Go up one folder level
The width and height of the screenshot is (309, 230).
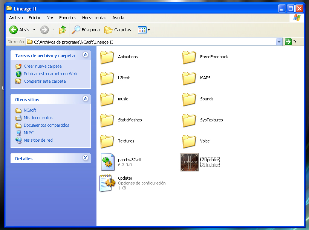coord(63,30)
